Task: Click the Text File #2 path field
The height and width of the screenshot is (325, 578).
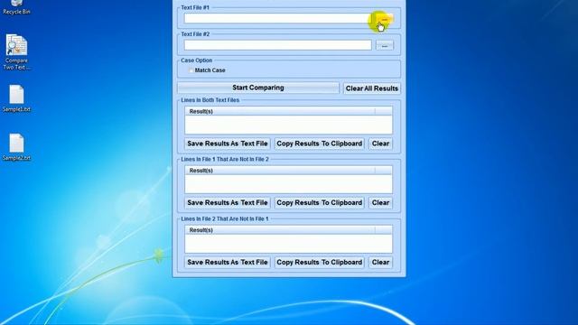Action: (x=277, y=45)
